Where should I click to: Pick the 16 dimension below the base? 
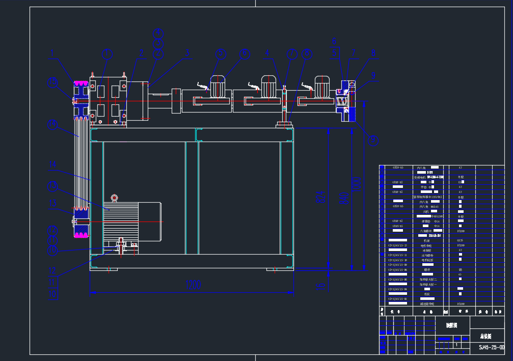[321, 286]
